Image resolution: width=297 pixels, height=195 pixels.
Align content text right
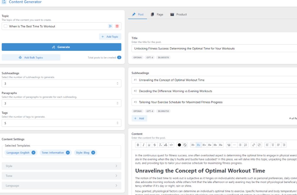(x=284, y=145)
